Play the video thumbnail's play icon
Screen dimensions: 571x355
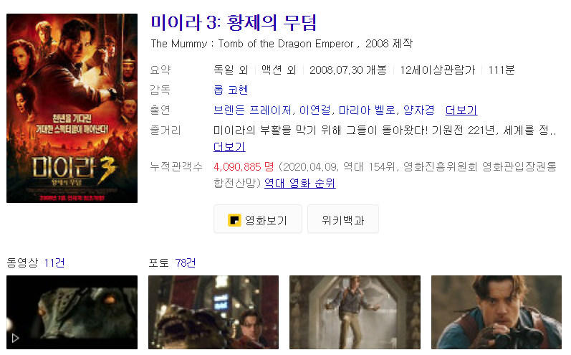[15, 339]
